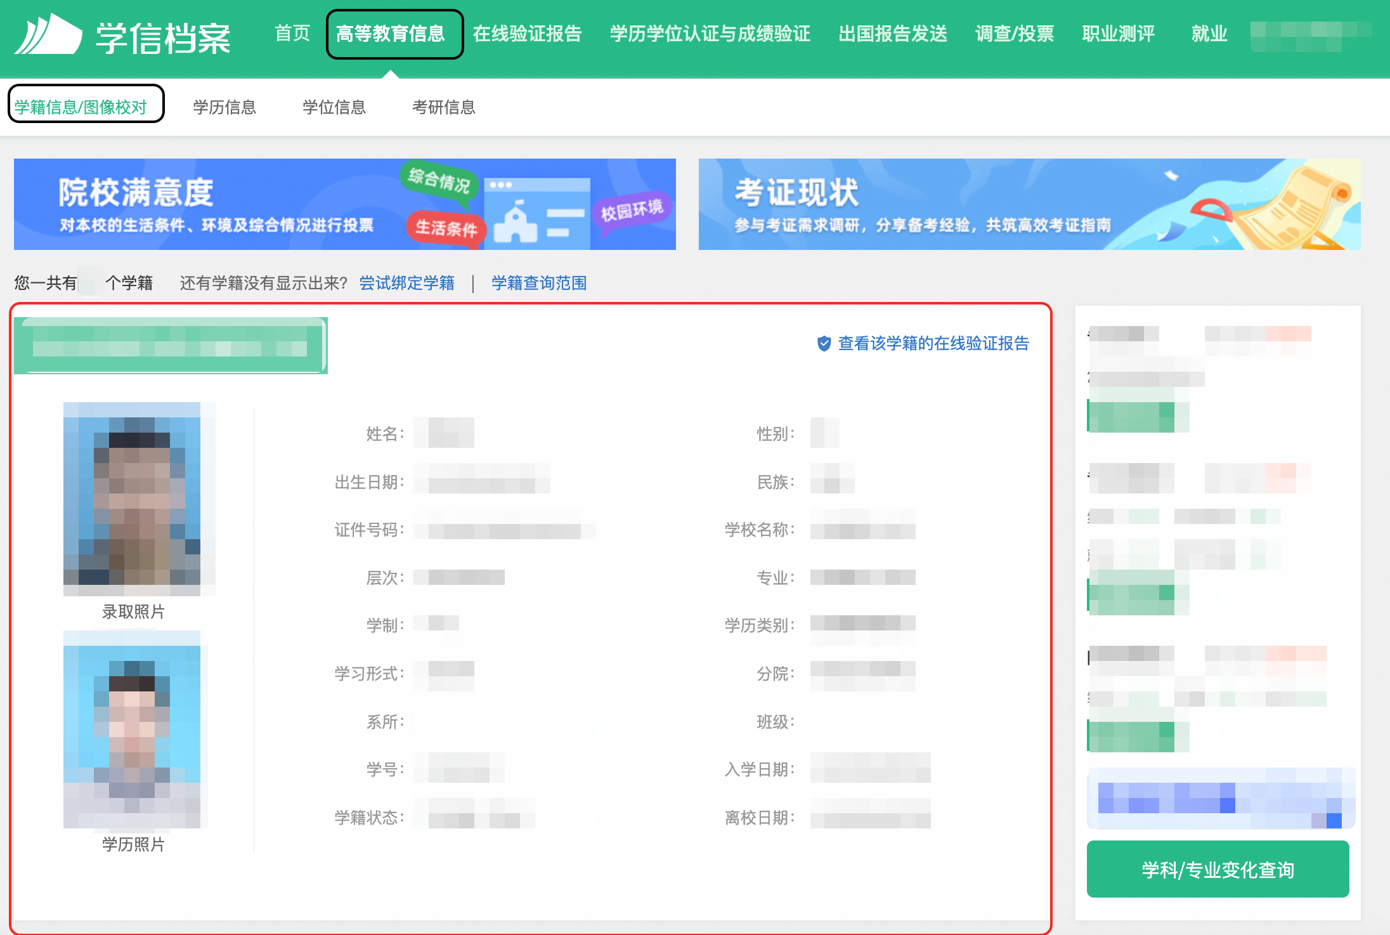This screenshot has height=935, width=1390.
Task: Open 出国报告发送 menu item
Action: pos(893,34)
